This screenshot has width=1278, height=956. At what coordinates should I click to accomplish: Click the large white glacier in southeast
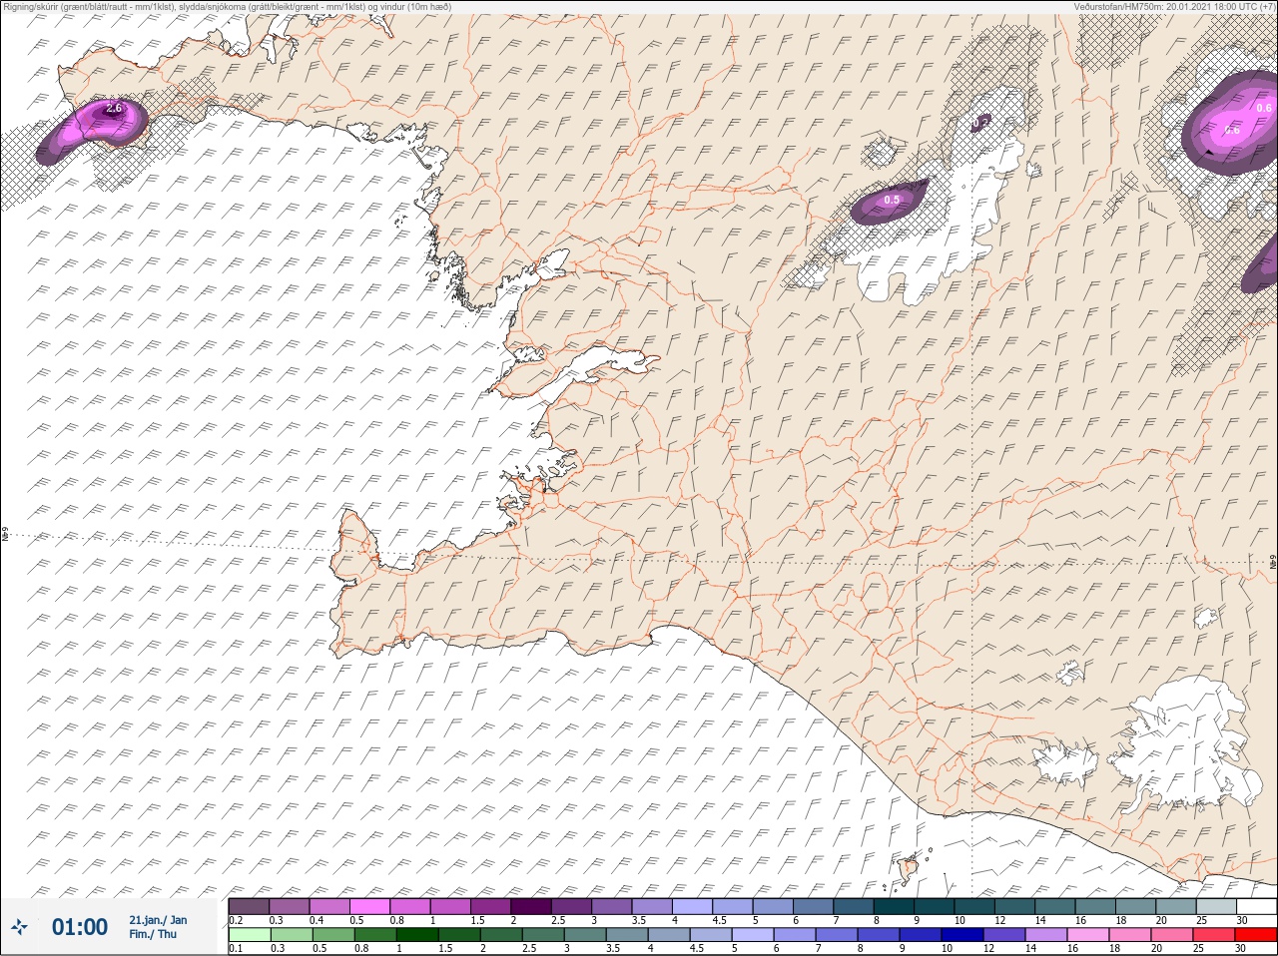[1186, 743]
